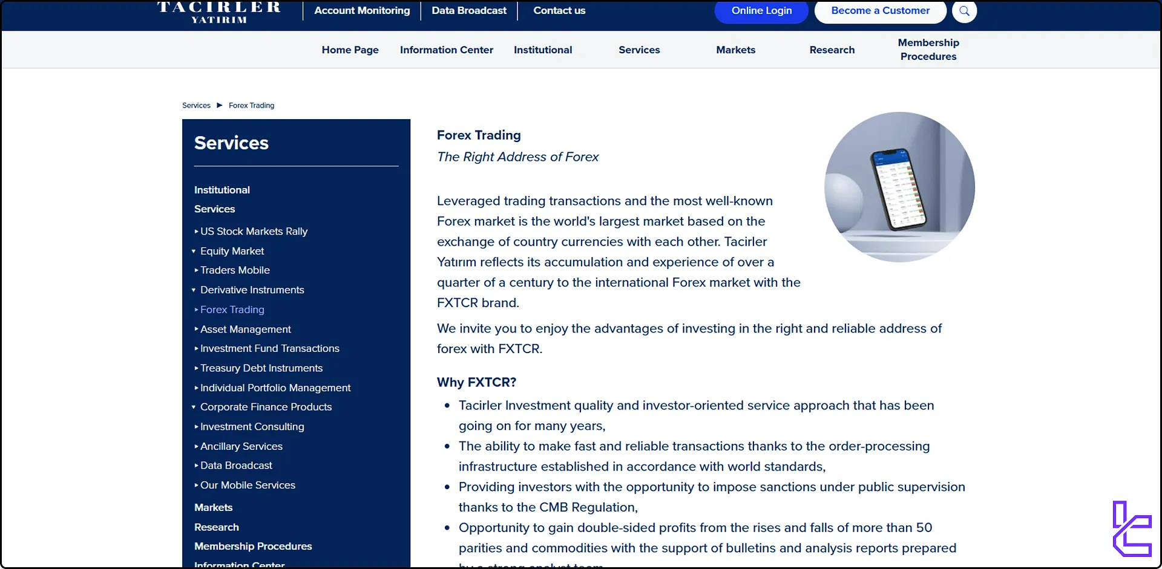Open Membership Procedures in main navigation
The width and height of the screenshot is (1162, 569).
(x=928, y=50)
